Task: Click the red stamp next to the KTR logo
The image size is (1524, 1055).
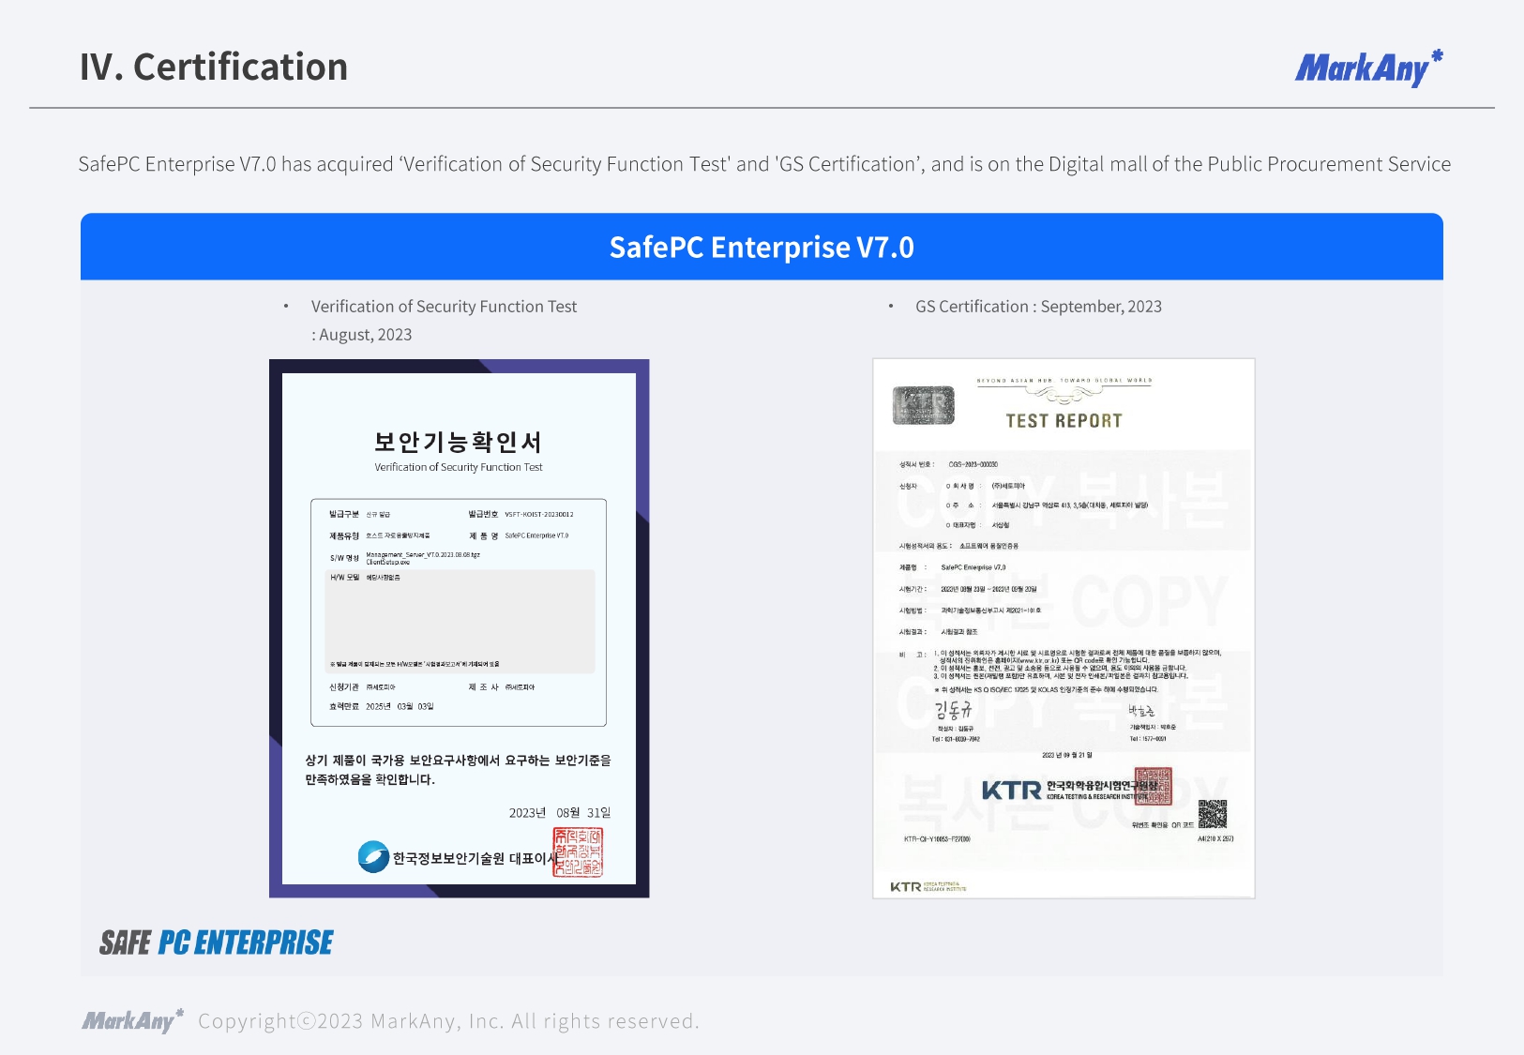Action: tap(1153, 787)
